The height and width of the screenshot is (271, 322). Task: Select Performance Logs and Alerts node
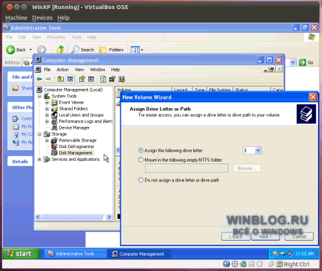coord(86,121)
